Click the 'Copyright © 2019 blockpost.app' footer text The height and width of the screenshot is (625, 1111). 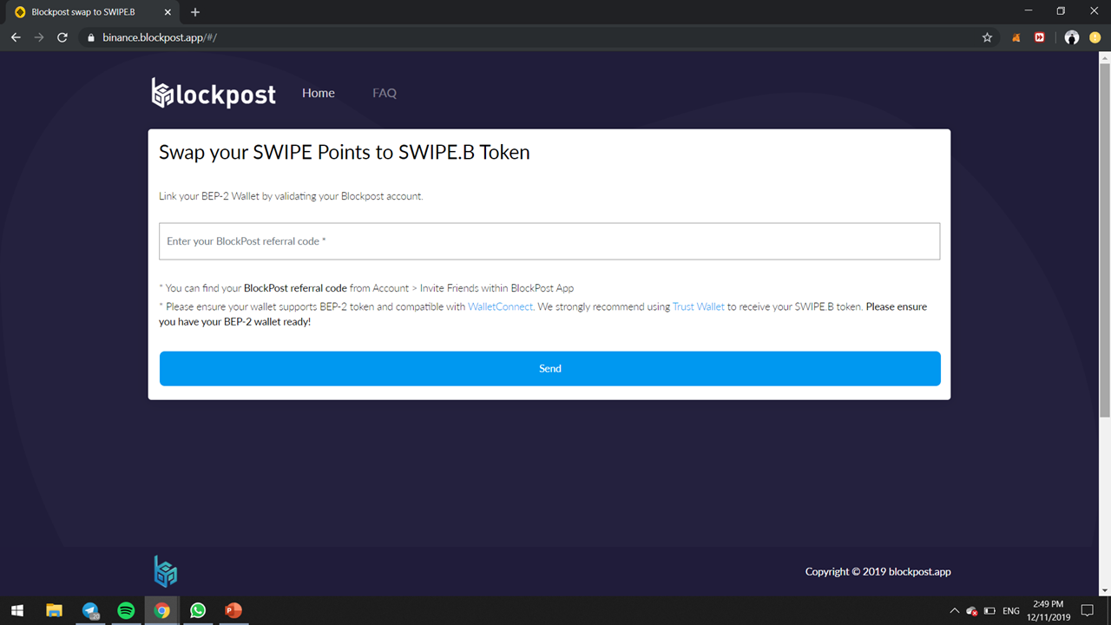[878, 571]
